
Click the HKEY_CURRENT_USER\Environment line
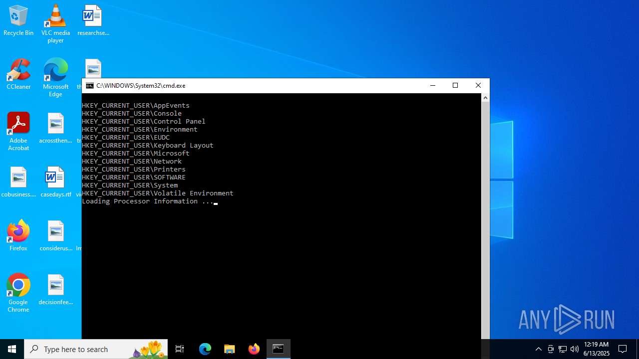click(140, 130)
